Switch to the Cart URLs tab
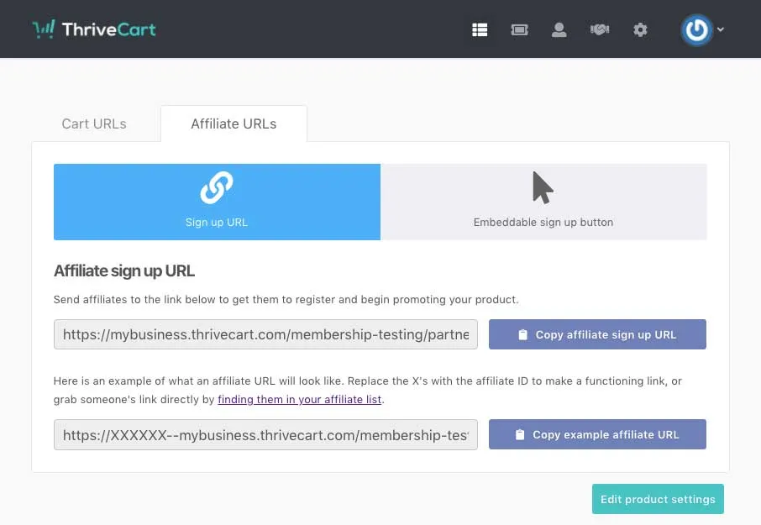Screen dimensions: 761x525 93,123
